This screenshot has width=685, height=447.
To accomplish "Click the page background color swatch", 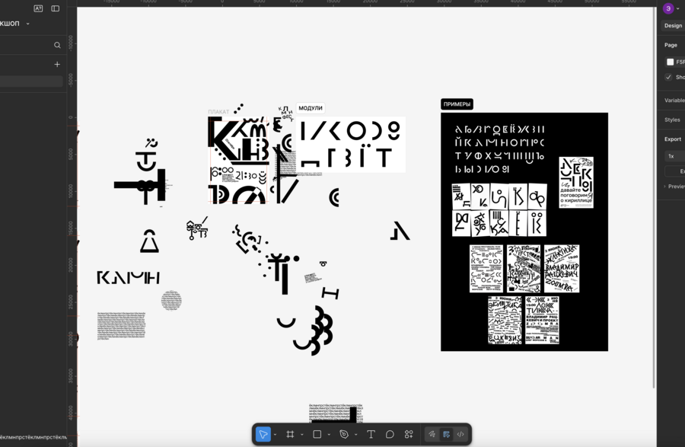I will tap(670, 62).
